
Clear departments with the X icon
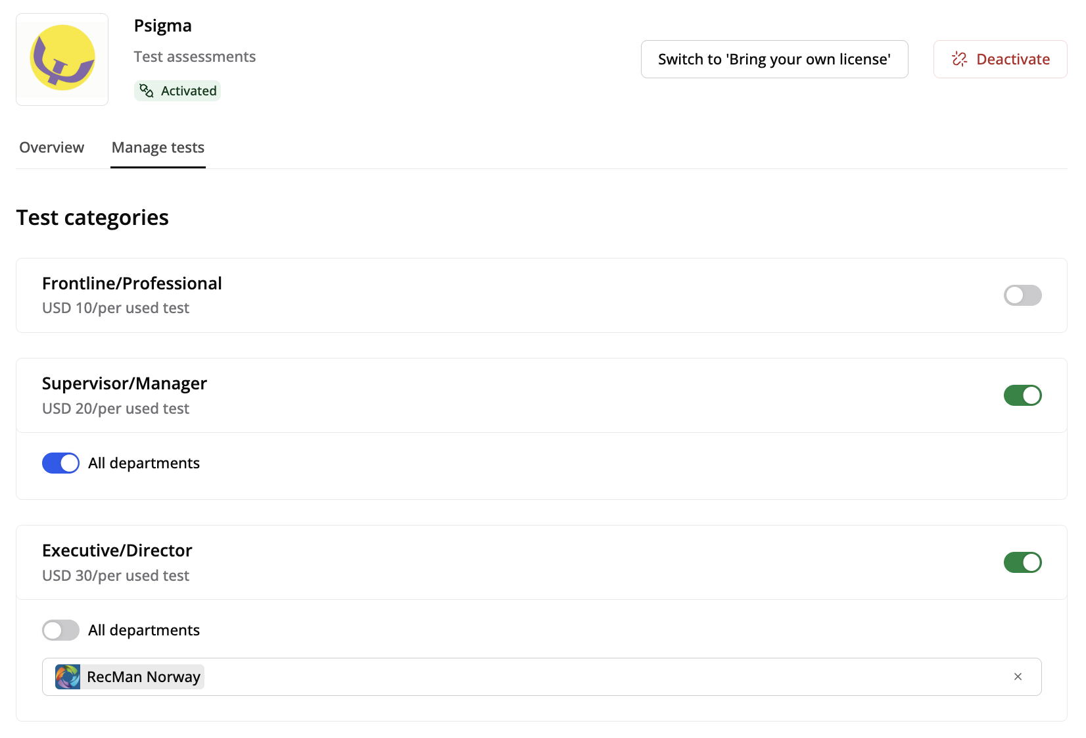(1018, 677)
